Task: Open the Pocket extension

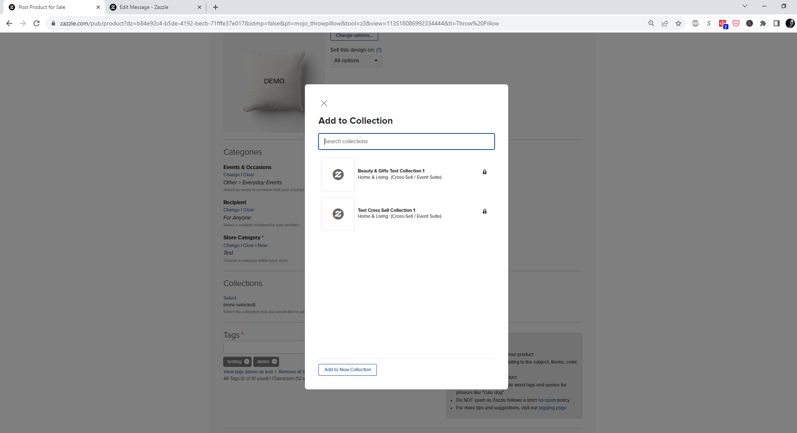Action: click(x=736, y=23)
